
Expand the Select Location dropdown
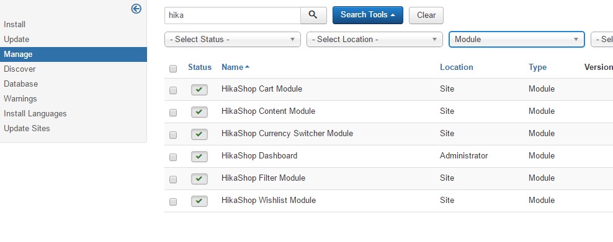375,40
